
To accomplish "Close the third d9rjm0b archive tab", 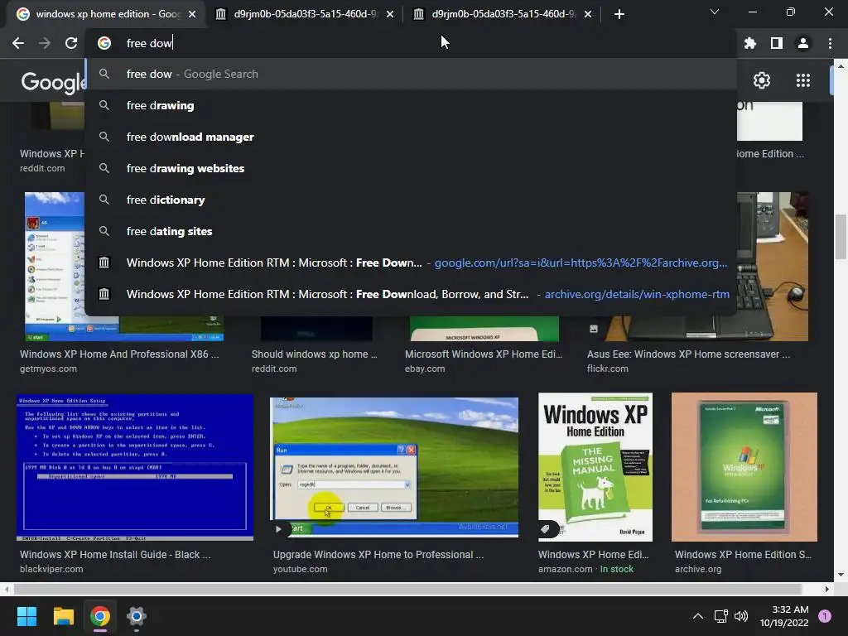I will click(588, 15).
